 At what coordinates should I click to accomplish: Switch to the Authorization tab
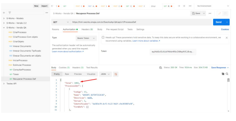pyautogui.click(x=70, y=29)
